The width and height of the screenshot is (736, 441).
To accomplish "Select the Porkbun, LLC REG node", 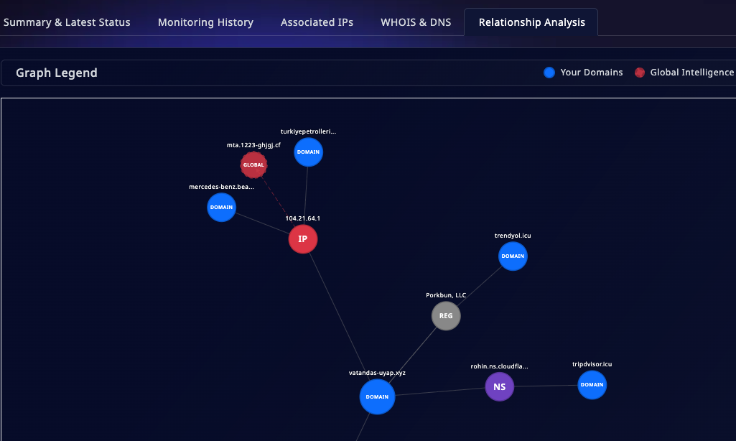I will 446,316.
